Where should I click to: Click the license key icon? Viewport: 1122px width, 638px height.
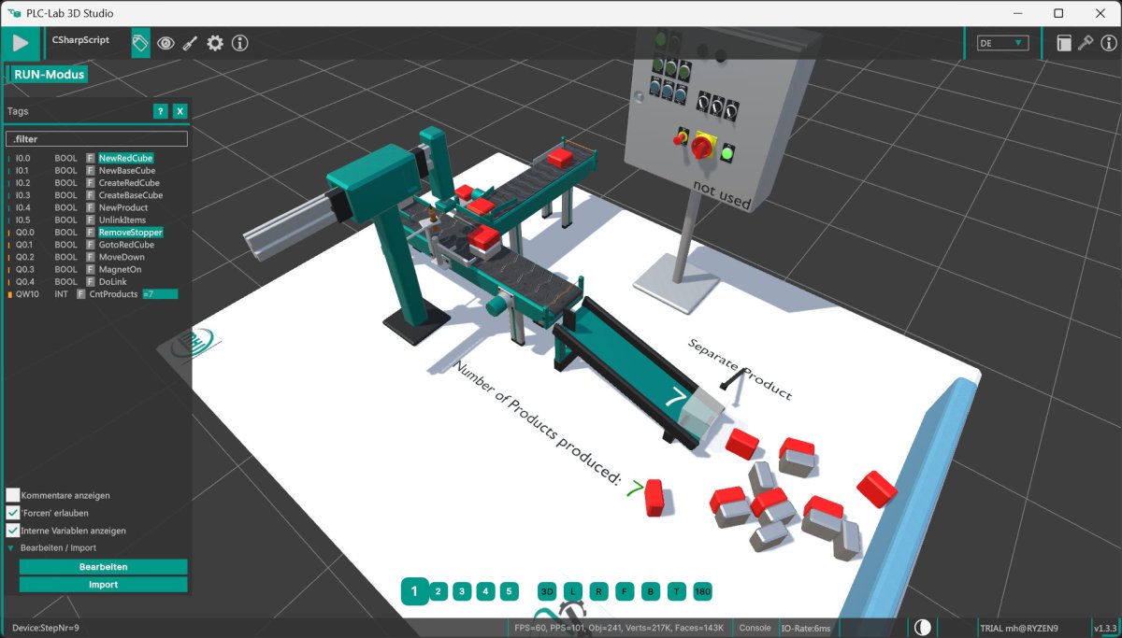tap(1086, 43)
